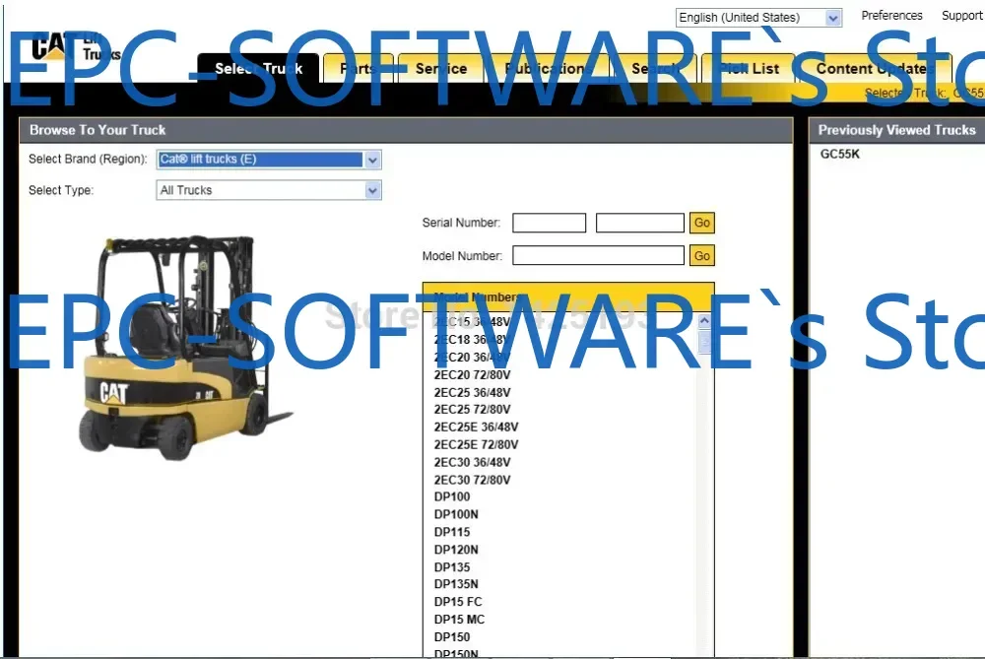Select model DP100 in the list

(x=452, y=496)
